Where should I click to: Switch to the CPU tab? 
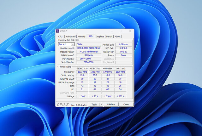(x=60, y=37)
